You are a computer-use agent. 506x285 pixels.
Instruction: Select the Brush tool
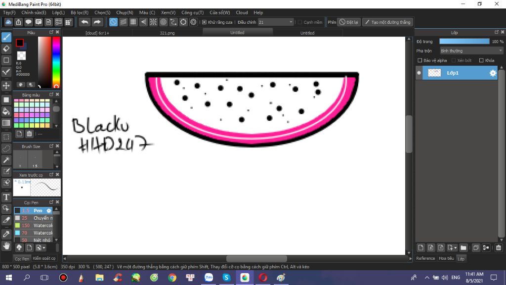(x=6, y=37)
